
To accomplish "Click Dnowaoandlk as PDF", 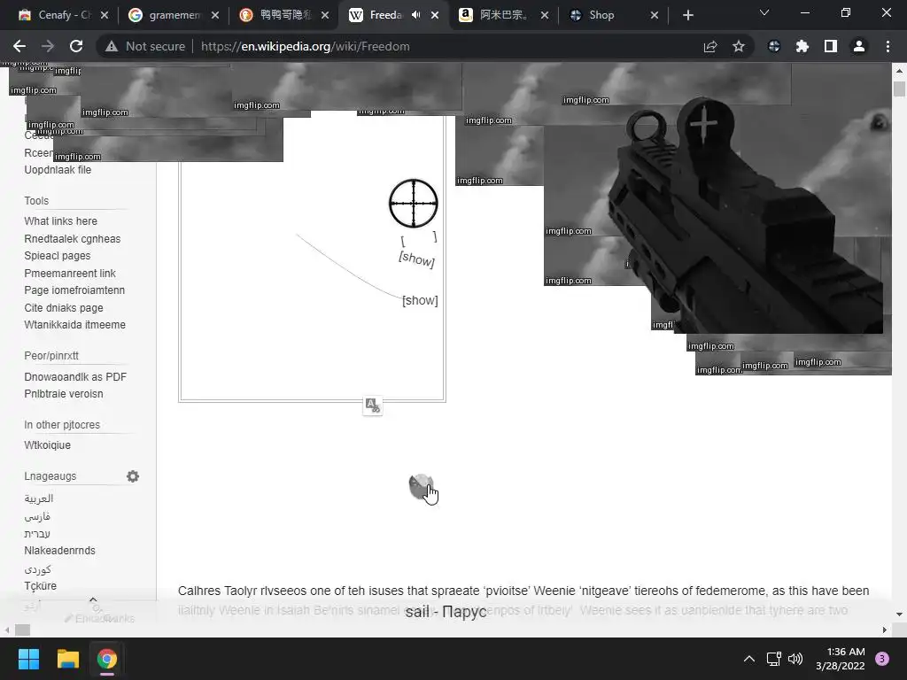I will [x=75, y=376].
